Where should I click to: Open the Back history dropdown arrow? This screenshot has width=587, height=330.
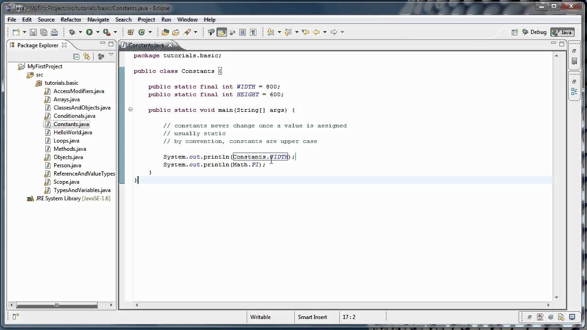(x=324, y=32)
